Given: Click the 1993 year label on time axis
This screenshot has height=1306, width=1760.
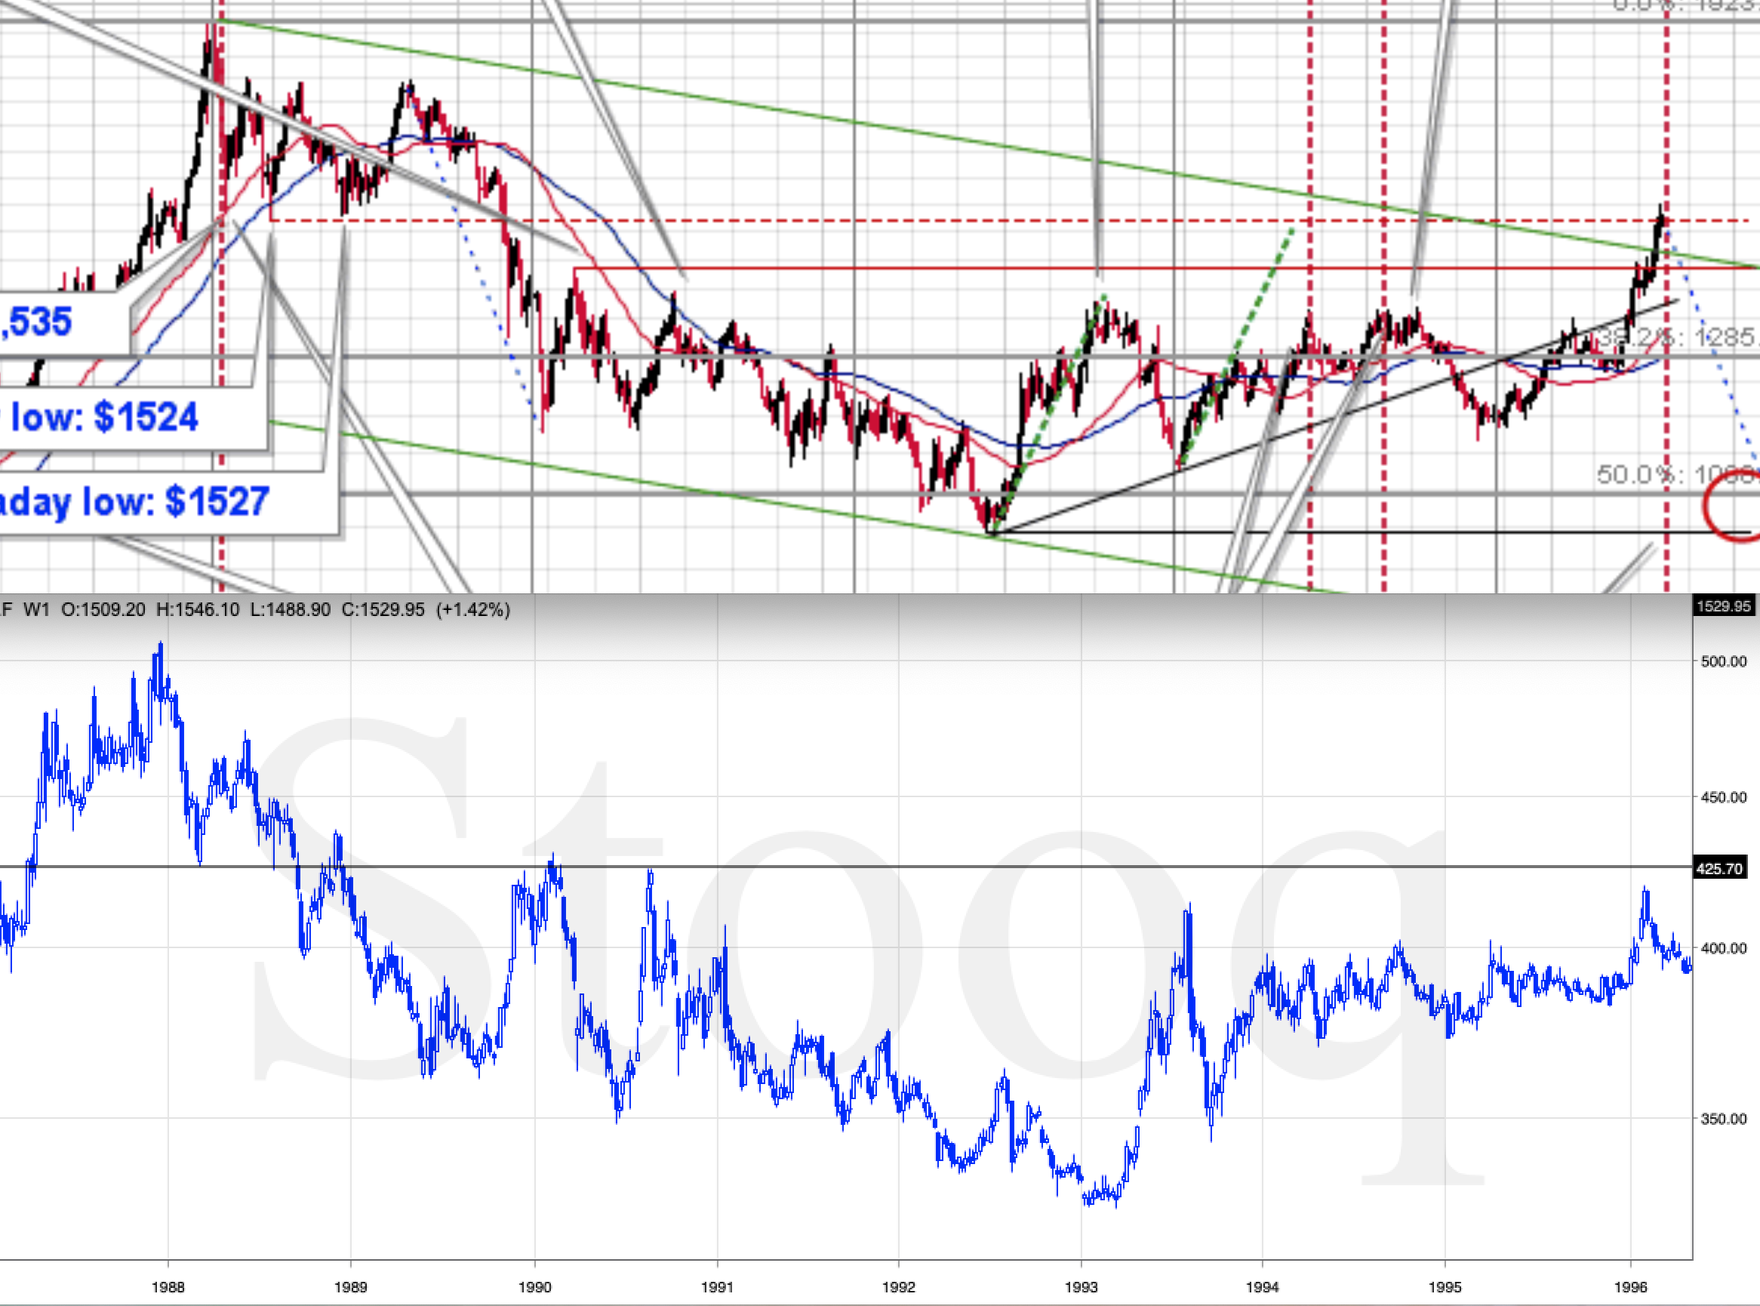Looking at the screenshot, I should [x=1081, y=1287].
